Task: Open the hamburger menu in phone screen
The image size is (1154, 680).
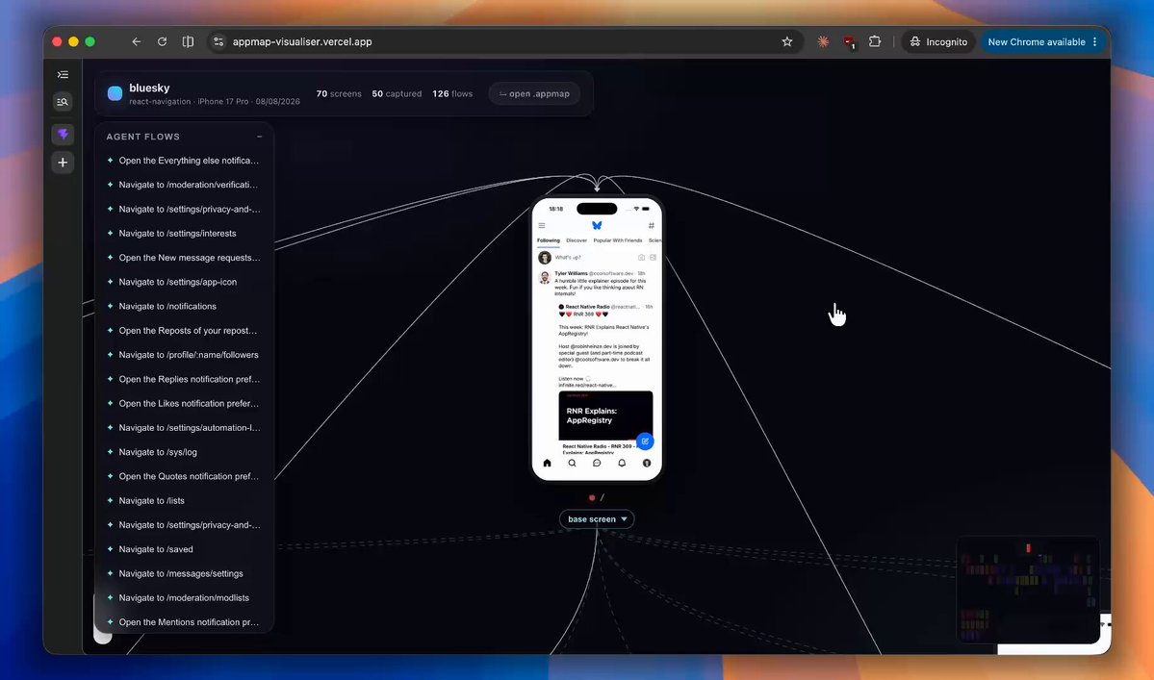Action: (542, 226)
